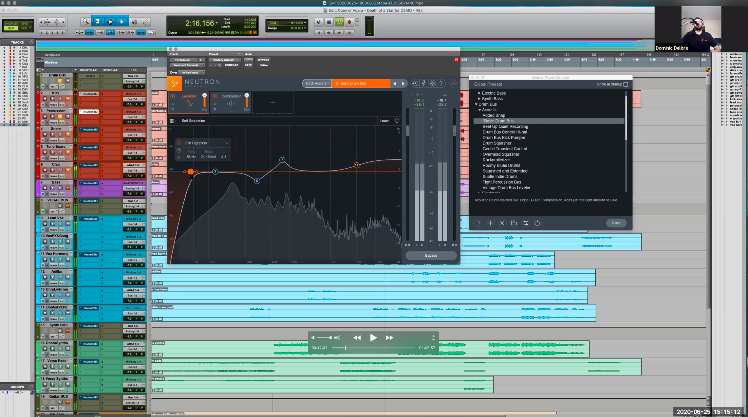Open Basic Drum Bus preset browser
Screen dimensions: 748x417
[361, 83]
